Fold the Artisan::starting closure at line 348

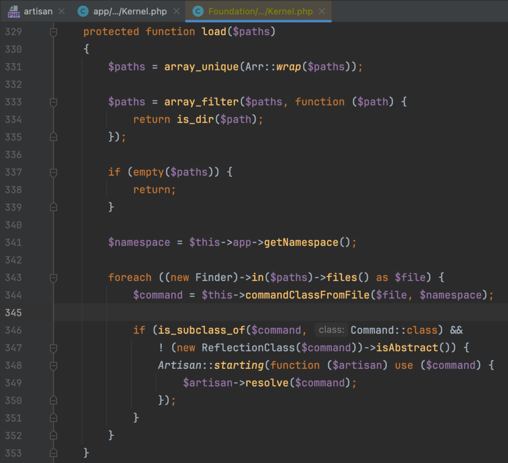click(x=54, y=366)
